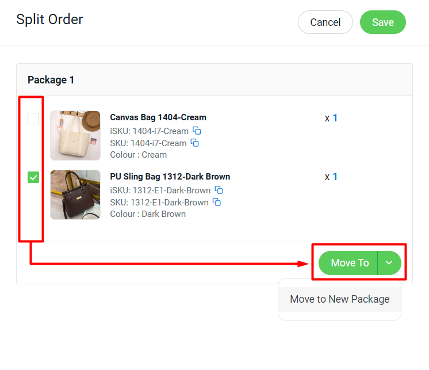Copy the SKU 1312-E1-Dark-Brown value
The height and width of the screenshot is (370, 429).
coord(217,202)
